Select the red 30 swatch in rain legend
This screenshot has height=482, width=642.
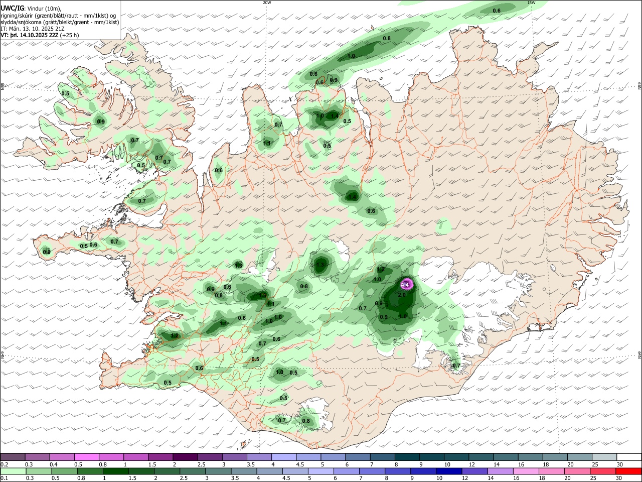[x=629, y=471]
